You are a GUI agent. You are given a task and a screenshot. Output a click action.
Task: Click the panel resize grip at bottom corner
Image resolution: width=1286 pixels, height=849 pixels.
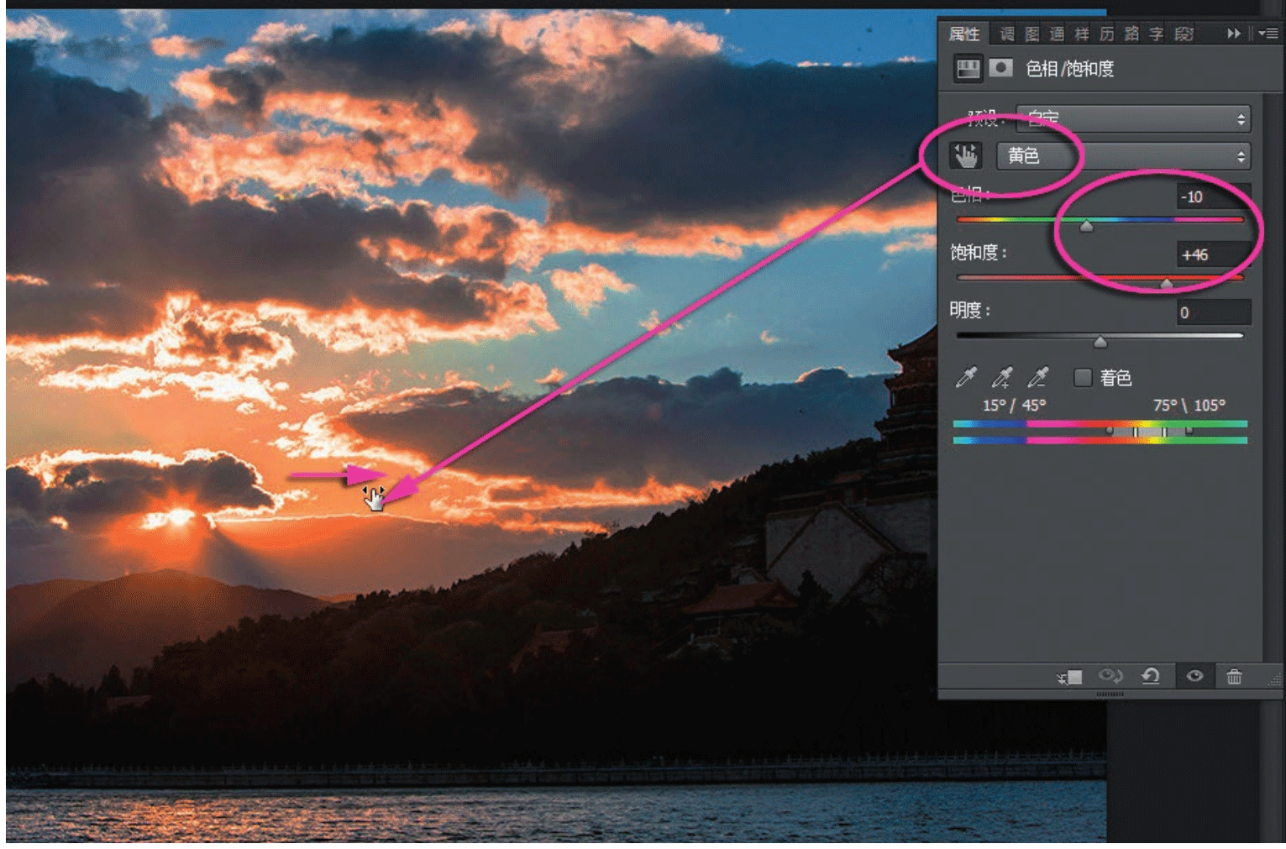[x=1275, y=679]
